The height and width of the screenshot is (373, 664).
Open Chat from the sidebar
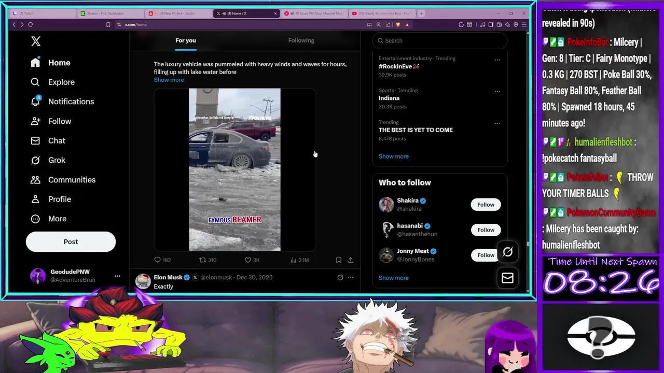point(48,141)
